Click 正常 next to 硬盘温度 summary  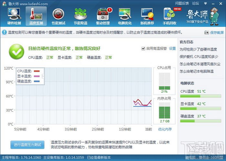[108, 57]
